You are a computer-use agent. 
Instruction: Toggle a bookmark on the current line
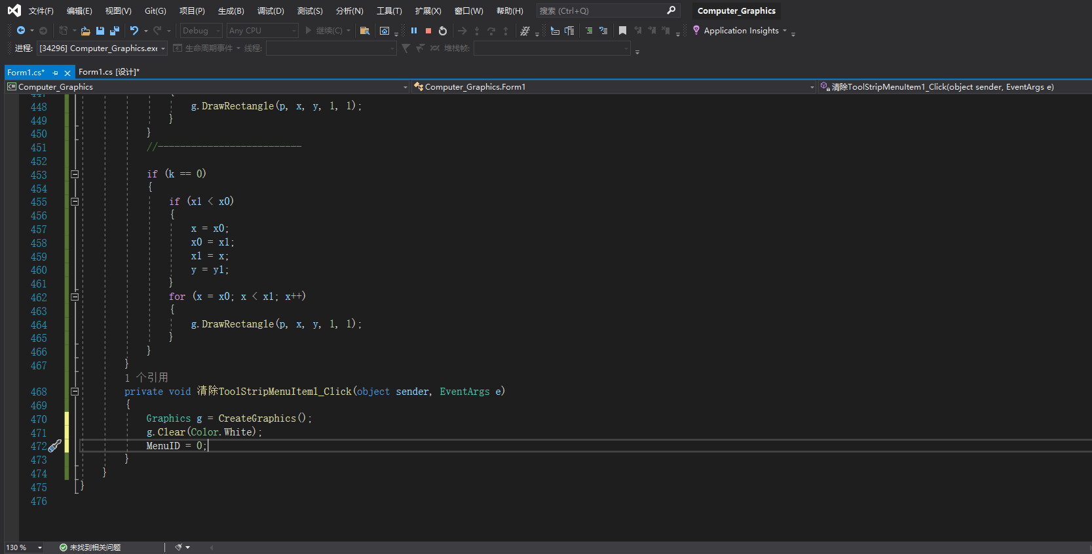623,31
